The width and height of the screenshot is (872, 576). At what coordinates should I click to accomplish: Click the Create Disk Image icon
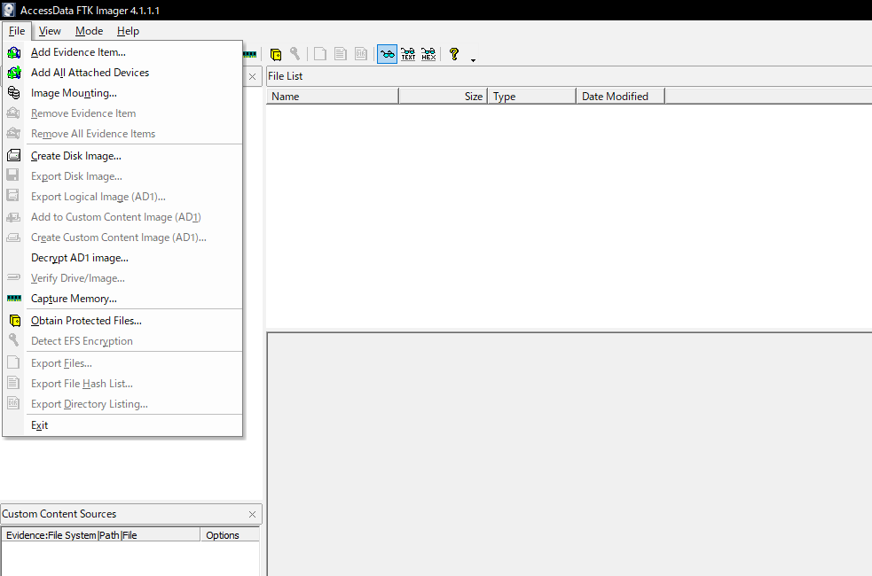pyautogui.click(x=14, y=156)
